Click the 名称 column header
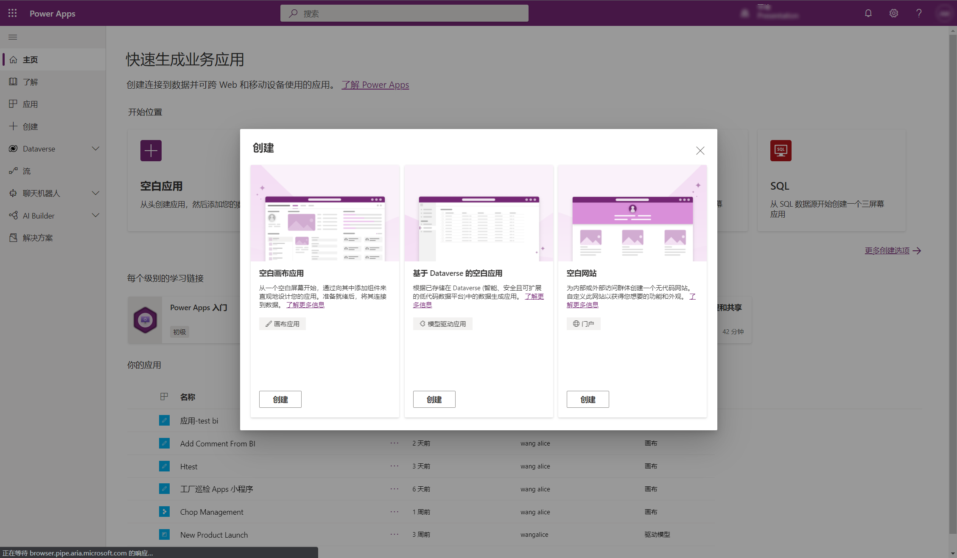957x558 pixels. point(187,397)
